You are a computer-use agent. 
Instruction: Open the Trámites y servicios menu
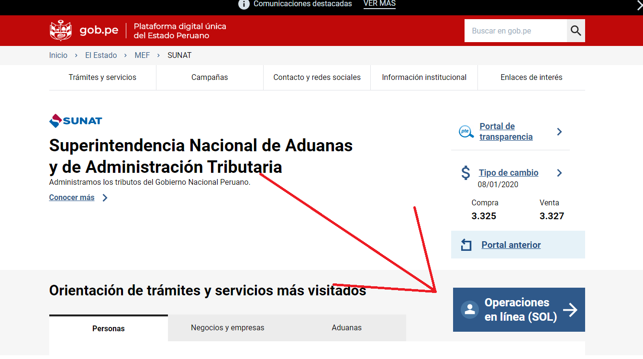coord(102,78)
